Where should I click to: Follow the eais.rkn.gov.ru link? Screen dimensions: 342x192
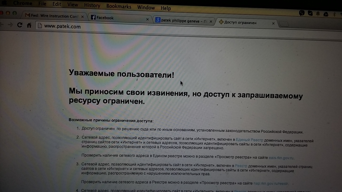click(x=281, y=158)
